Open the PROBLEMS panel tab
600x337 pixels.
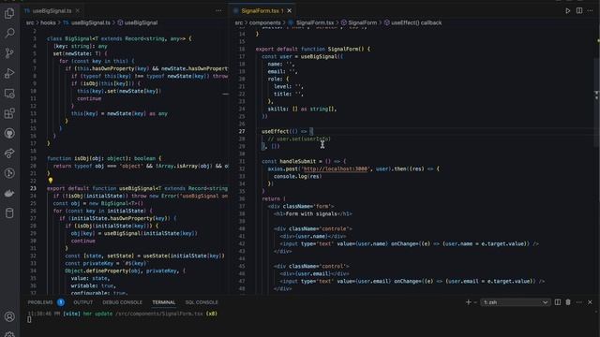tap(40, 302)
